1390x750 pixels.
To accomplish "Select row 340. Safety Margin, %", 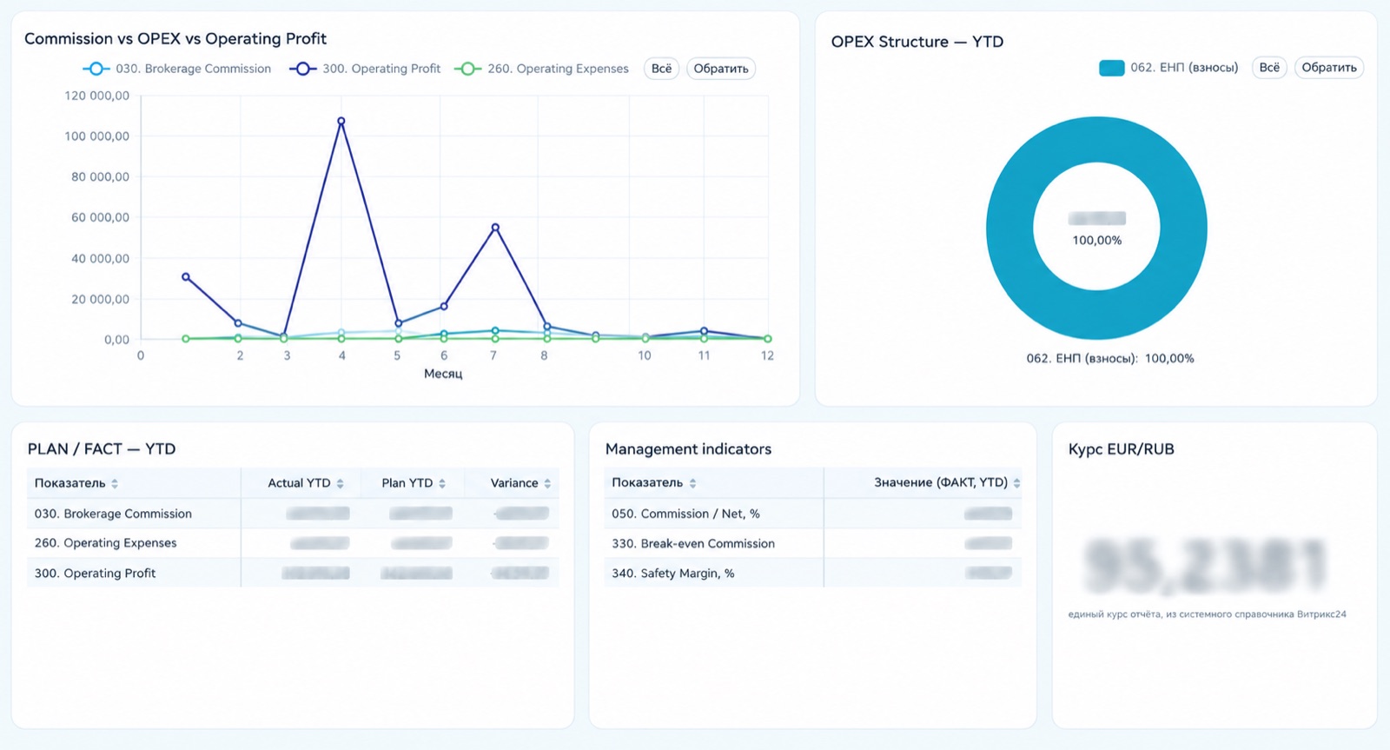I will coord(812,573).
